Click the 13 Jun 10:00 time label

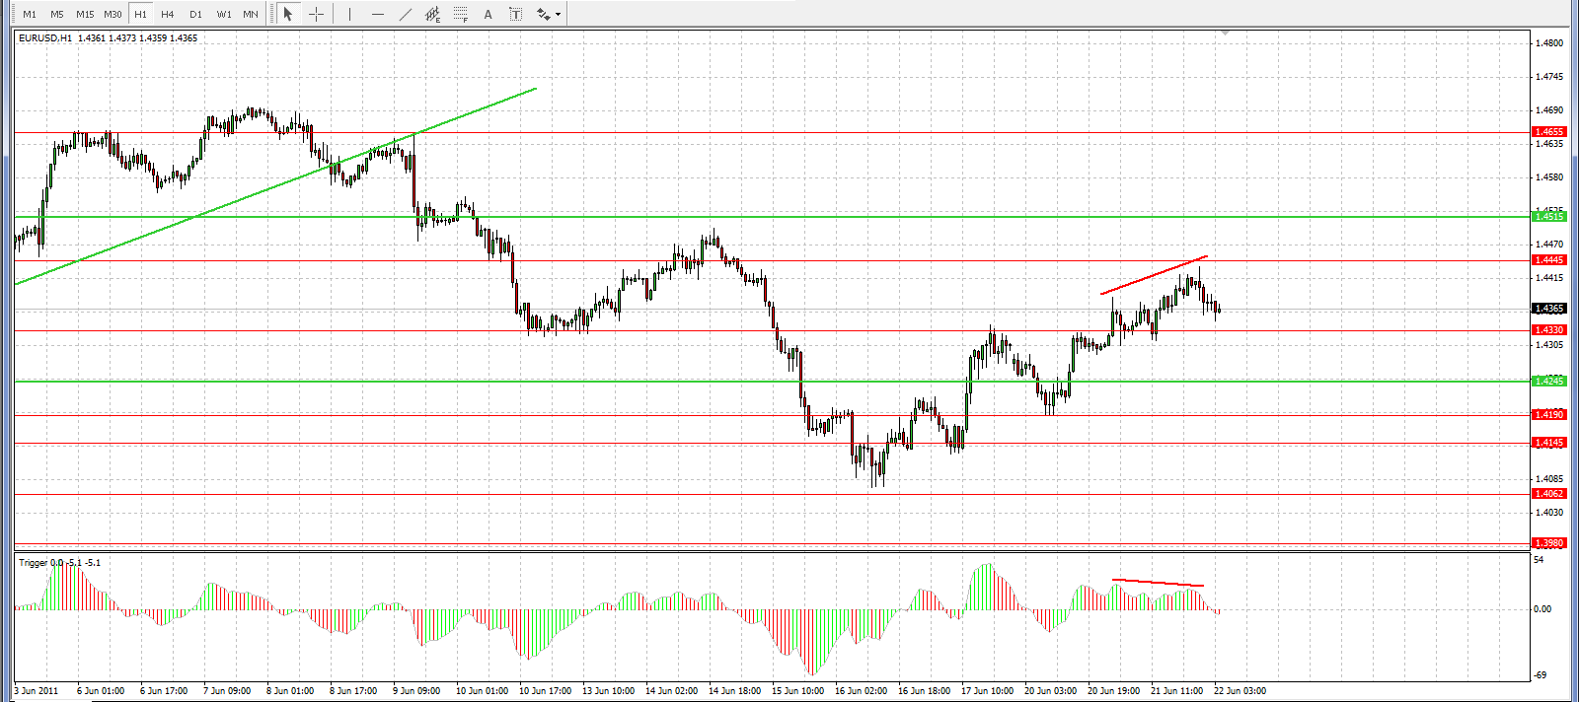(x=608, y=691)
